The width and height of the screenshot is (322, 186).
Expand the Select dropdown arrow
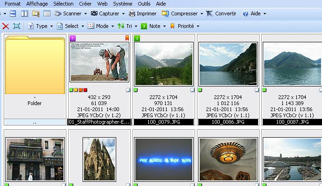[x=83, y=26]
